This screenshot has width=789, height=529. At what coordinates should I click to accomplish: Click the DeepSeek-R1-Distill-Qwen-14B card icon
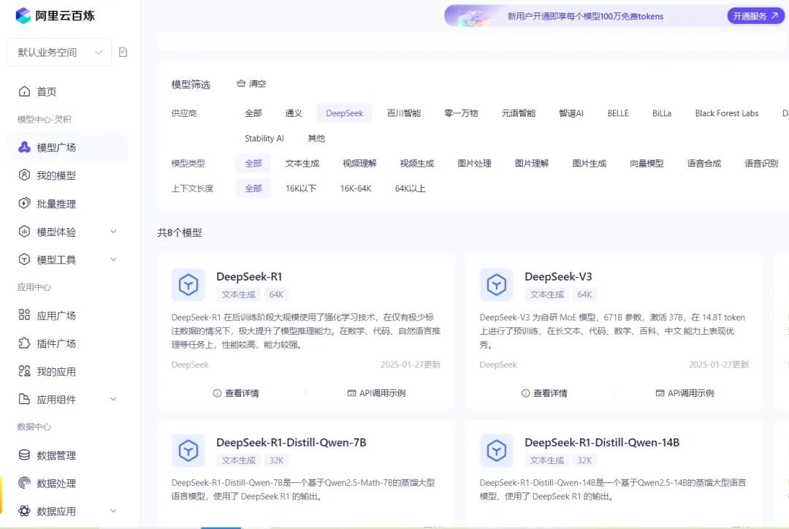click(496, 451)
